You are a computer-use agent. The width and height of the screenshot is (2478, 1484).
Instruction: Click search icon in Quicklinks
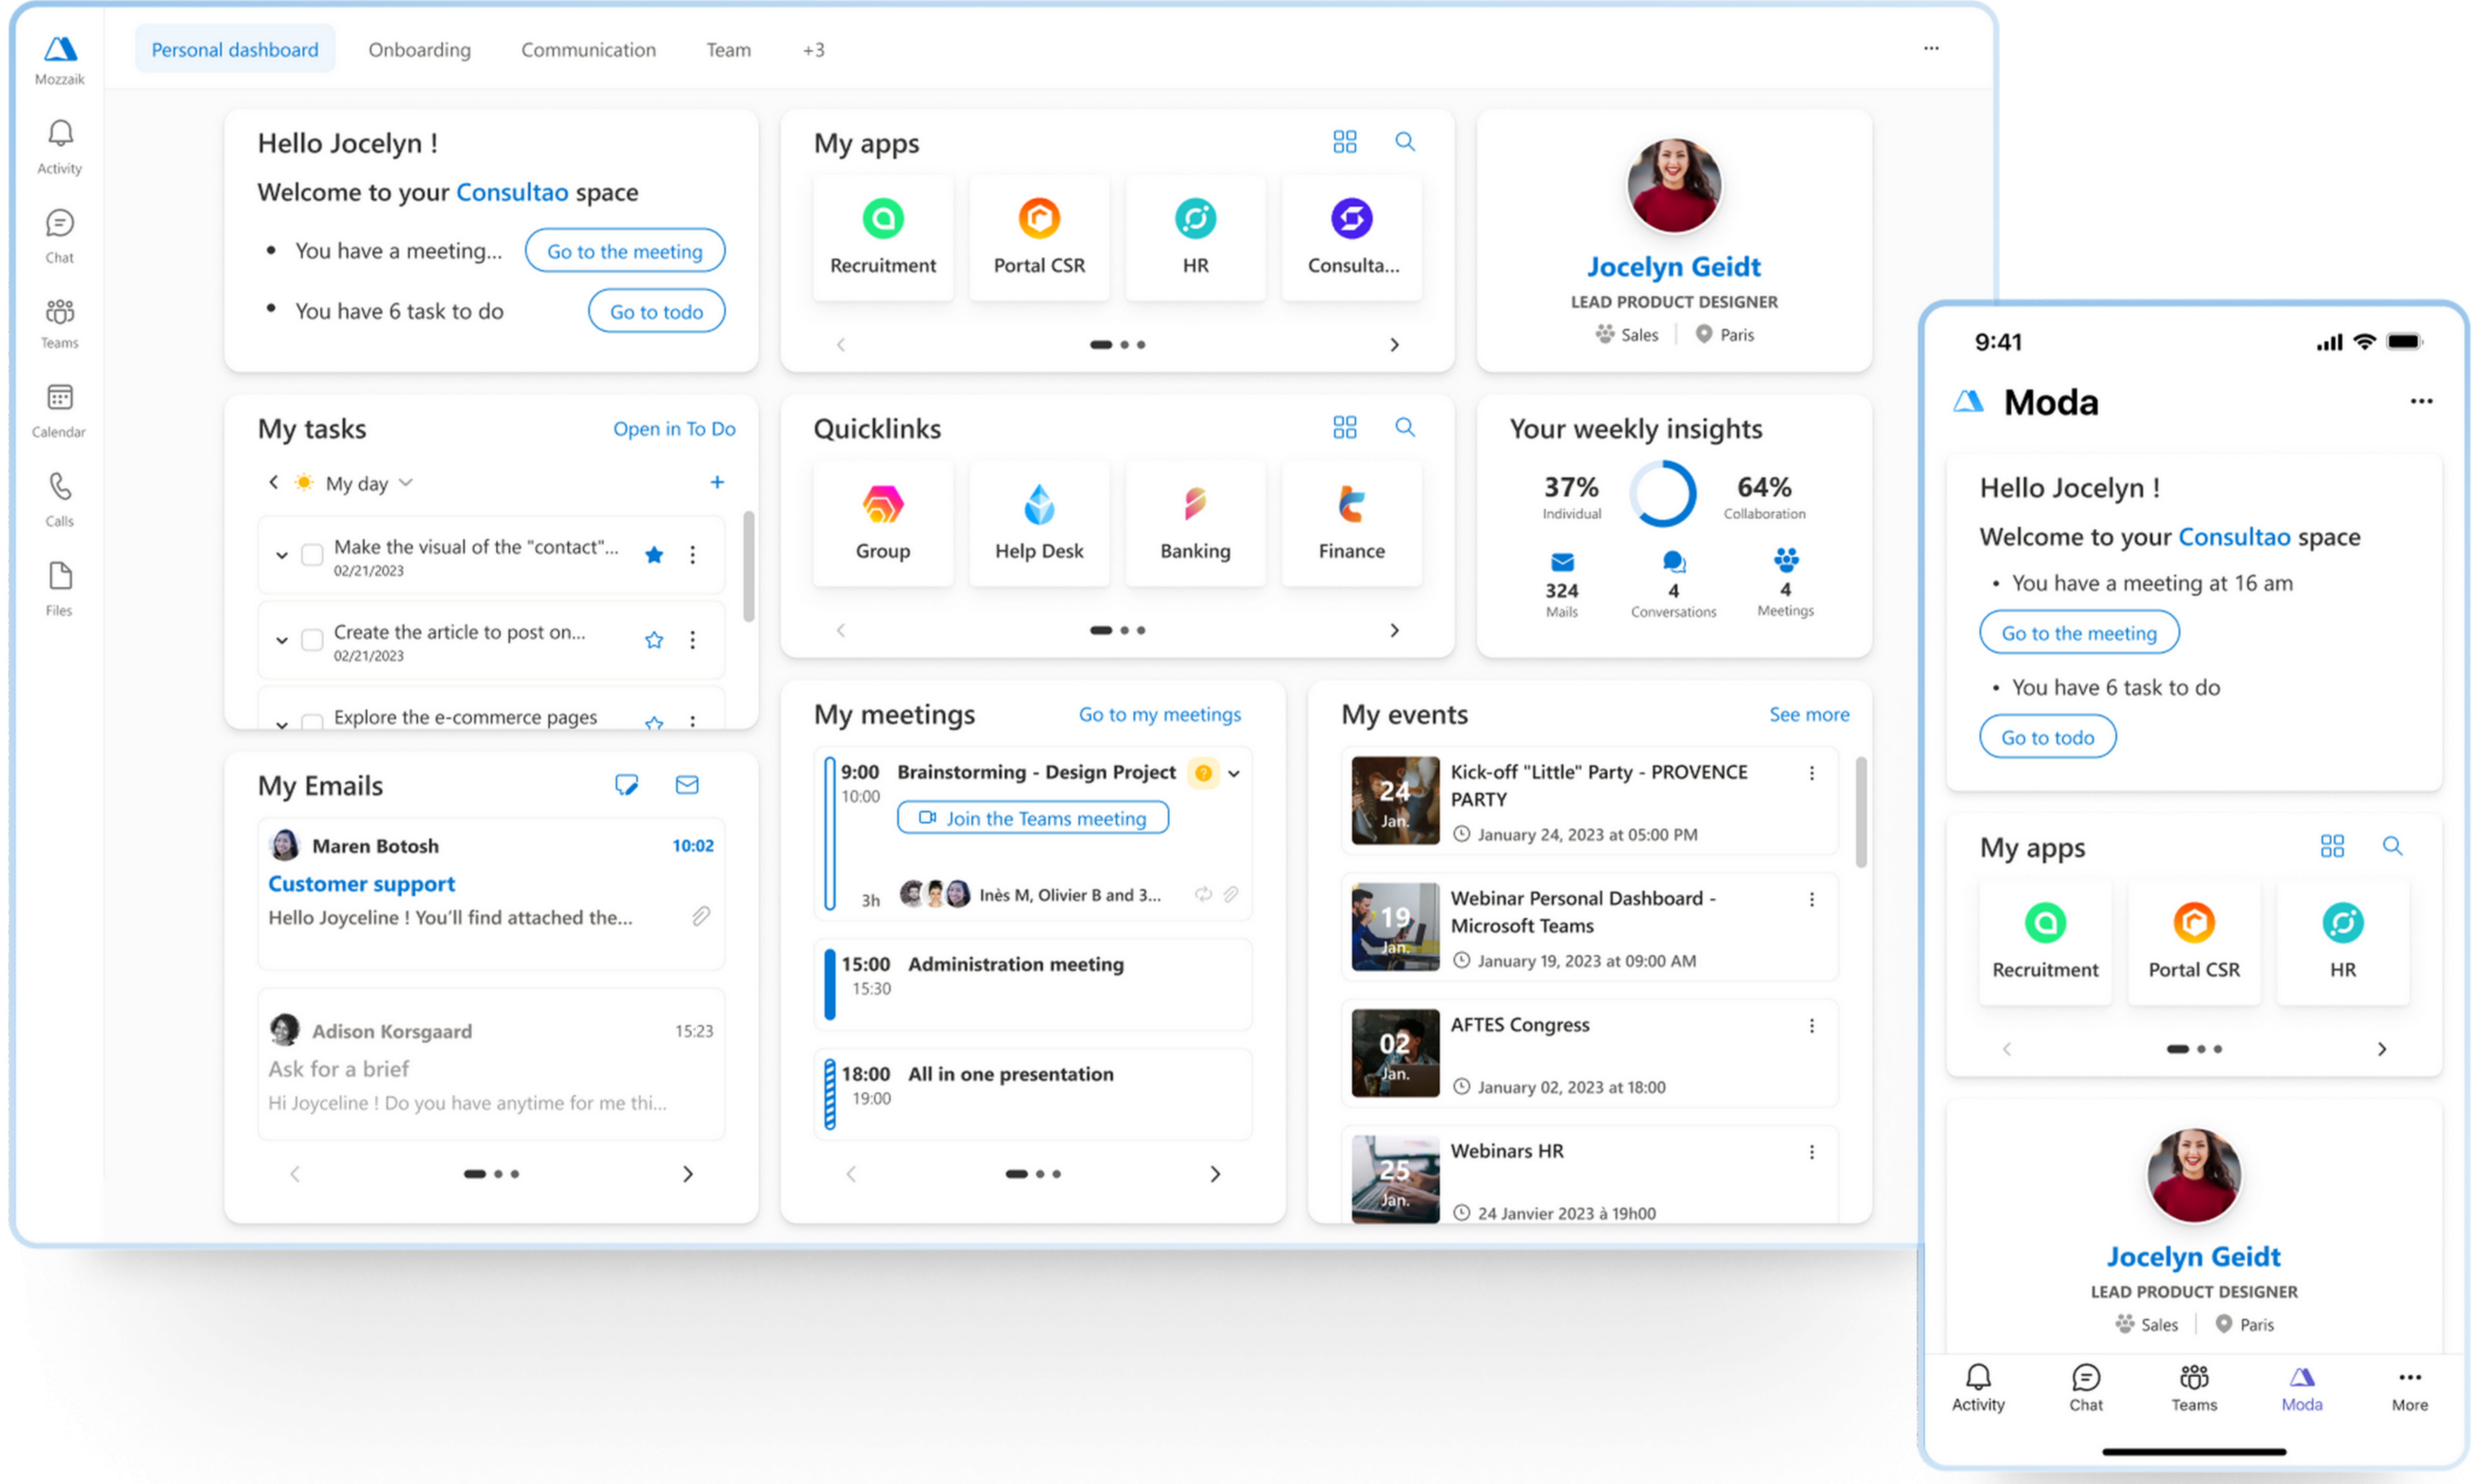point(1405,428)
